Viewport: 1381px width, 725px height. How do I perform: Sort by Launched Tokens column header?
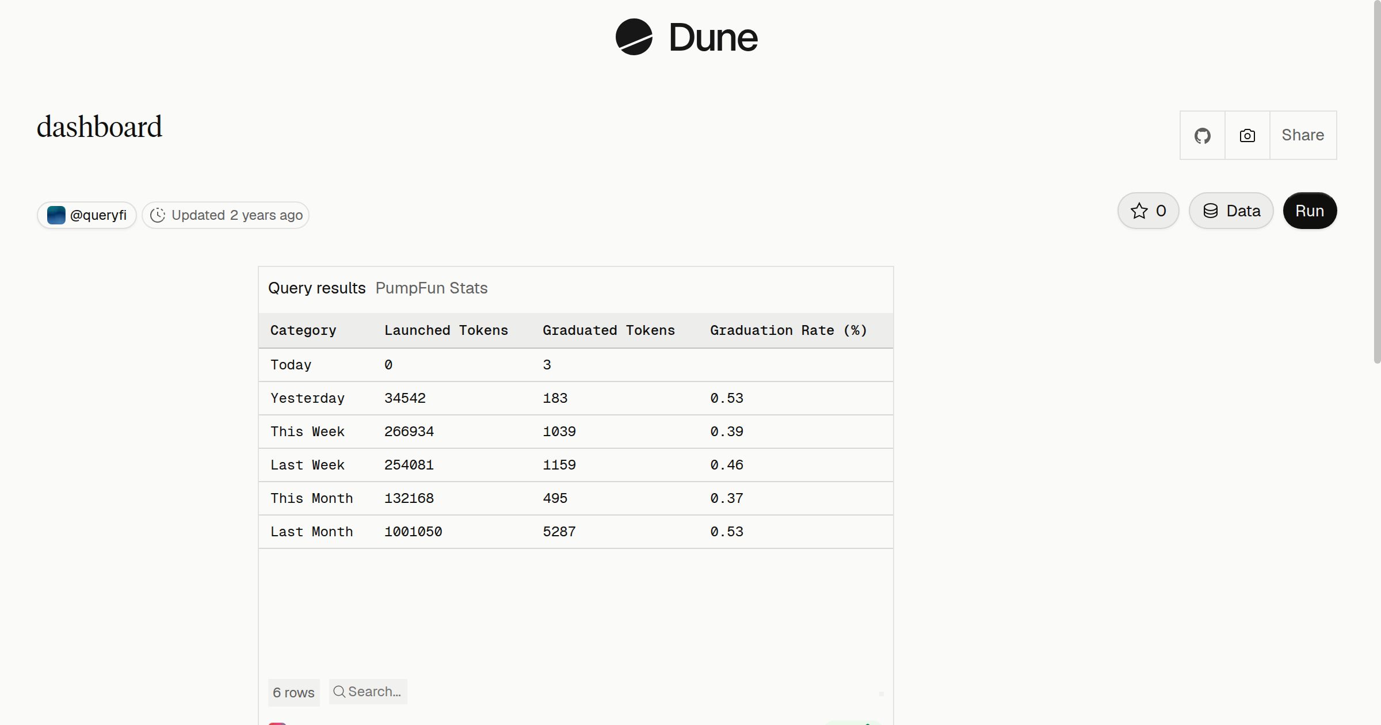446,330
